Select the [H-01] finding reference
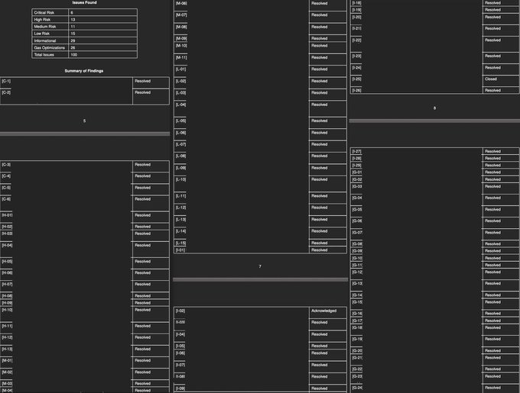The width and height of the screenshot is (520, 393). pos(7,215)
